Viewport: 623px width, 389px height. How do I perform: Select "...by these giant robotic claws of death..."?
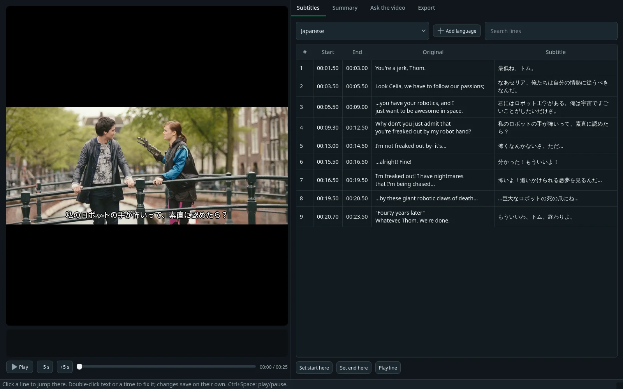pyautogui.click(x=426, y=198)
